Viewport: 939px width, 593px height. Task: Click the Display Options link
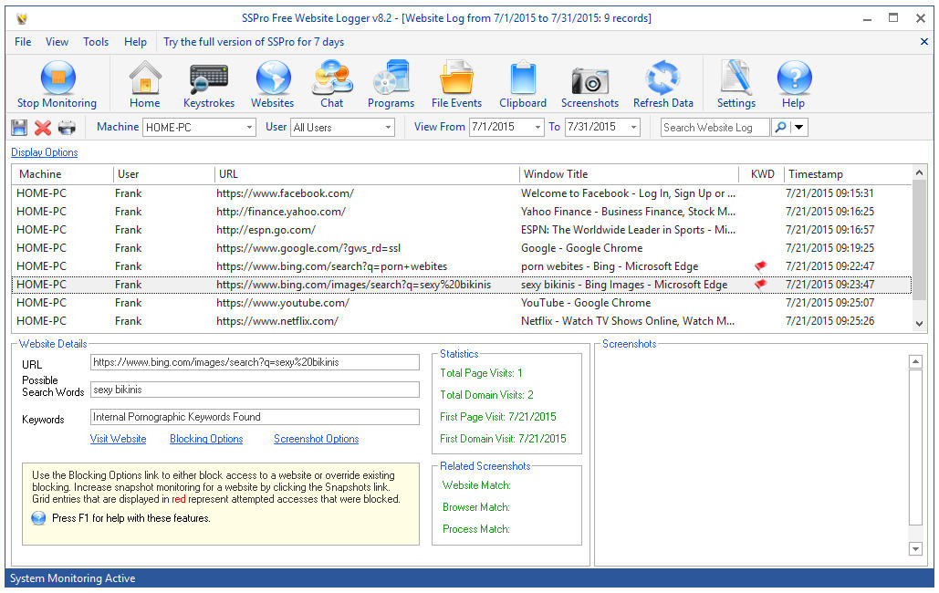pyautogui.click(x=45, y=152)
